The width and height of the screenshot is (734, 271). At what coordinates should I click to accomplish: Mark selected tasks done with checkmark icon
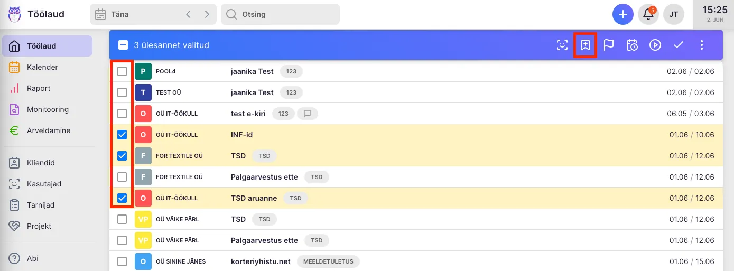(679, 45)
